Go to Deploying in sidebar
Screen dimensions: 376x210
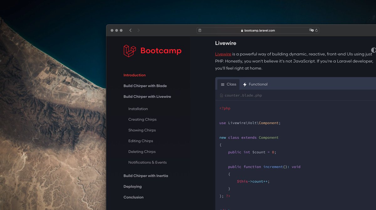pos(133,186)
